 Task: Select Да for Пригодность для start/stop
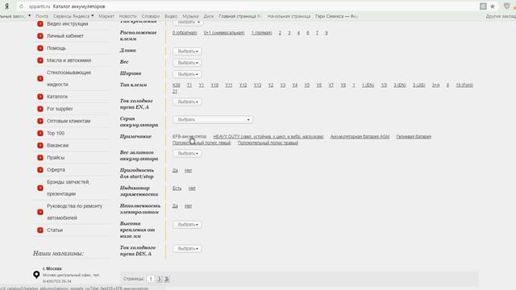(175, 170)
